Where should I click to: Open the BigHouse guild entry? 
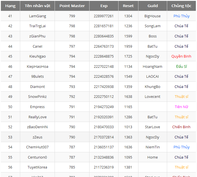coord(152,16)
